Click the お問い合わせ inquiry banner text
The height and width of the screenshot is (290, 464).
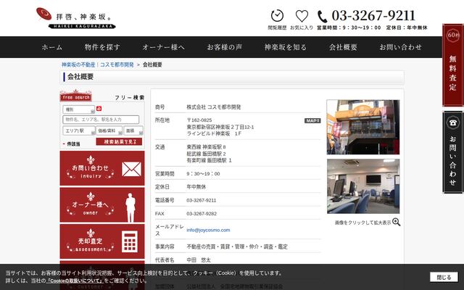click(90, 168)
